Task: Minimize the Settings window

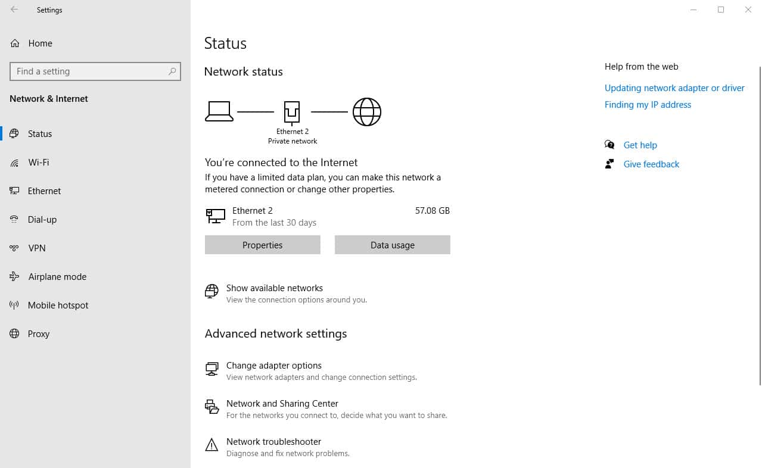Action: (x=693, y=10)
